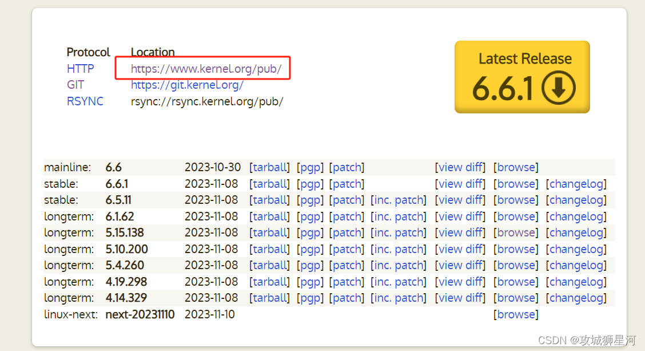Browse mainline 6.6 source tree
The width and height of the screenshot is (645, 351).
pos(516,167)
